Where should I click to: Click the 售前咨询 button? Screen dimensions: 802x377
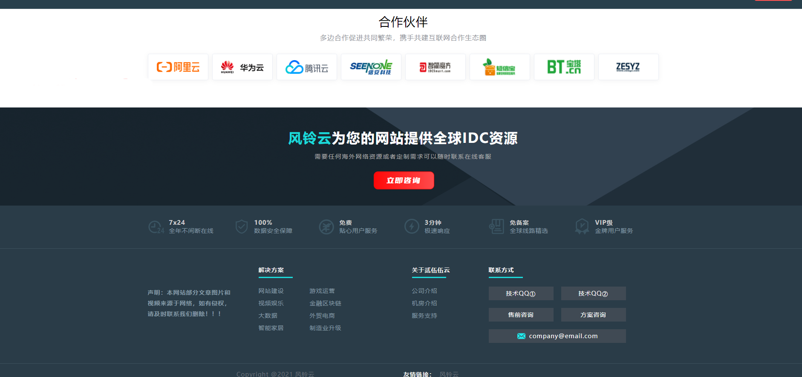[521, 315]
